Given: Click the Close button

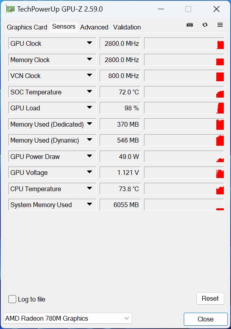Looking at the screenshot, I should pyautogui.click(x=206, y=319).
